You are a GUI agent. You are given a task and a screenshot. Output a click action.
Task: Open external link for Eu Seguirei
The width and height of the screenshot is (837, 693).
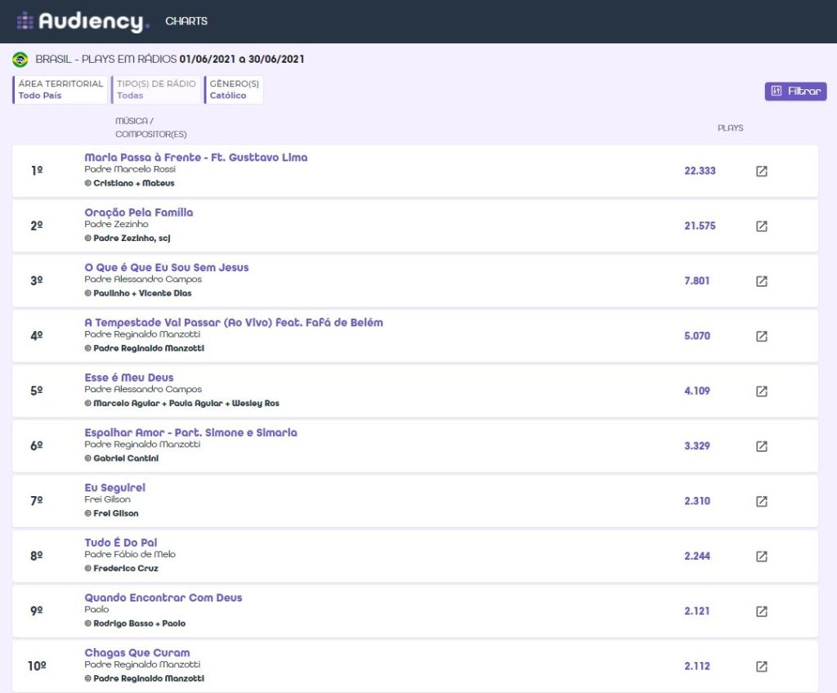tap(762, 501)
